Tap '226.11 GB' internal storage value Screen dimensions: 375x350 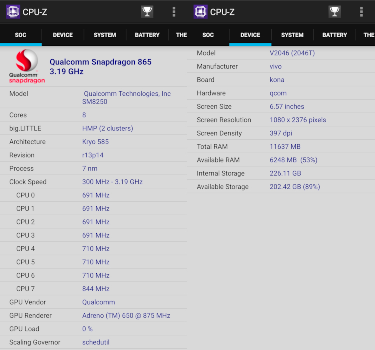(285, 174)
